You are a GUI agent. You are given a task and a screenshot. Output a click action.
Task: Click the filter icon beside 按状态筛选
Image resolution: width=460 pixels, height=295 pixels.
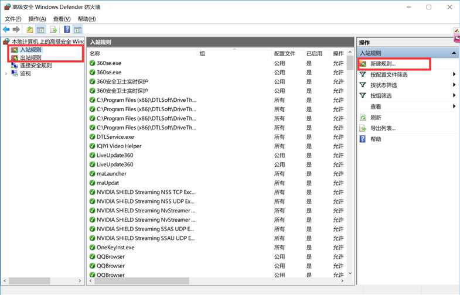pos(363,85)
